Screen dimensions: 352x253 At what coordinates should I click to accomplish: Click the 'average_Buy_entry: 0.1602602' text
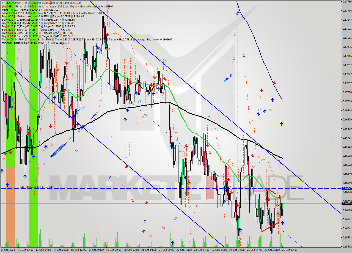click(x=154, y=39)
